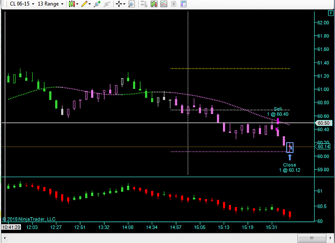Click the chart trader toolbar icon
Image resolution: width=335 pixels, height=243 pixels.
[x=144, y=4]
